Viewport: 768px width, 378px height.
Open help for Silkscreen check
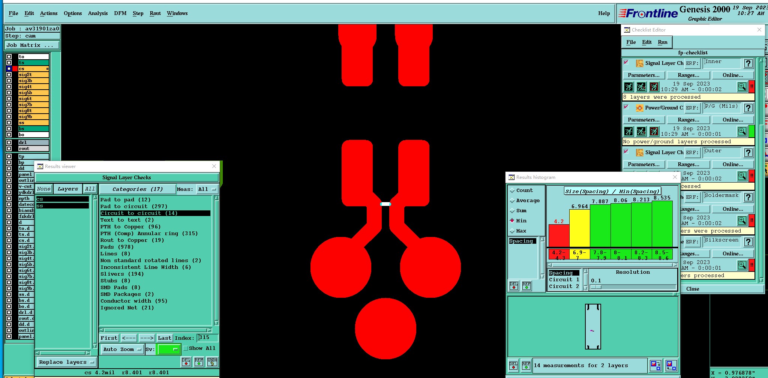[748, 242]
